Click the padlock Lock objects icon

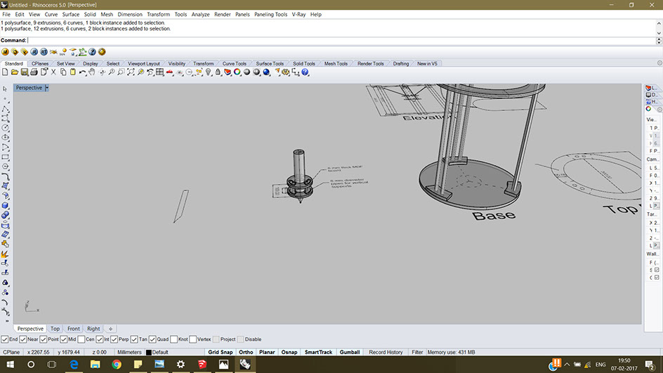(218, 72)
